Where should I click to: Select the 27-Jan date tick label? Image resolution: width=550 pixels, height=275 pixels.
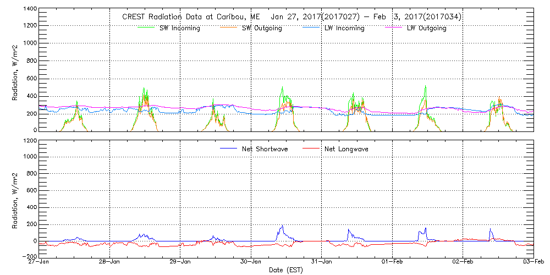point(40,262)
